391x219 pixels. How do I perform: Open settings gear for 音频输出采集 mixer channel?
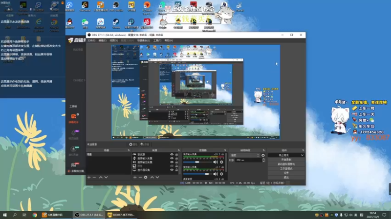(221, 162)
